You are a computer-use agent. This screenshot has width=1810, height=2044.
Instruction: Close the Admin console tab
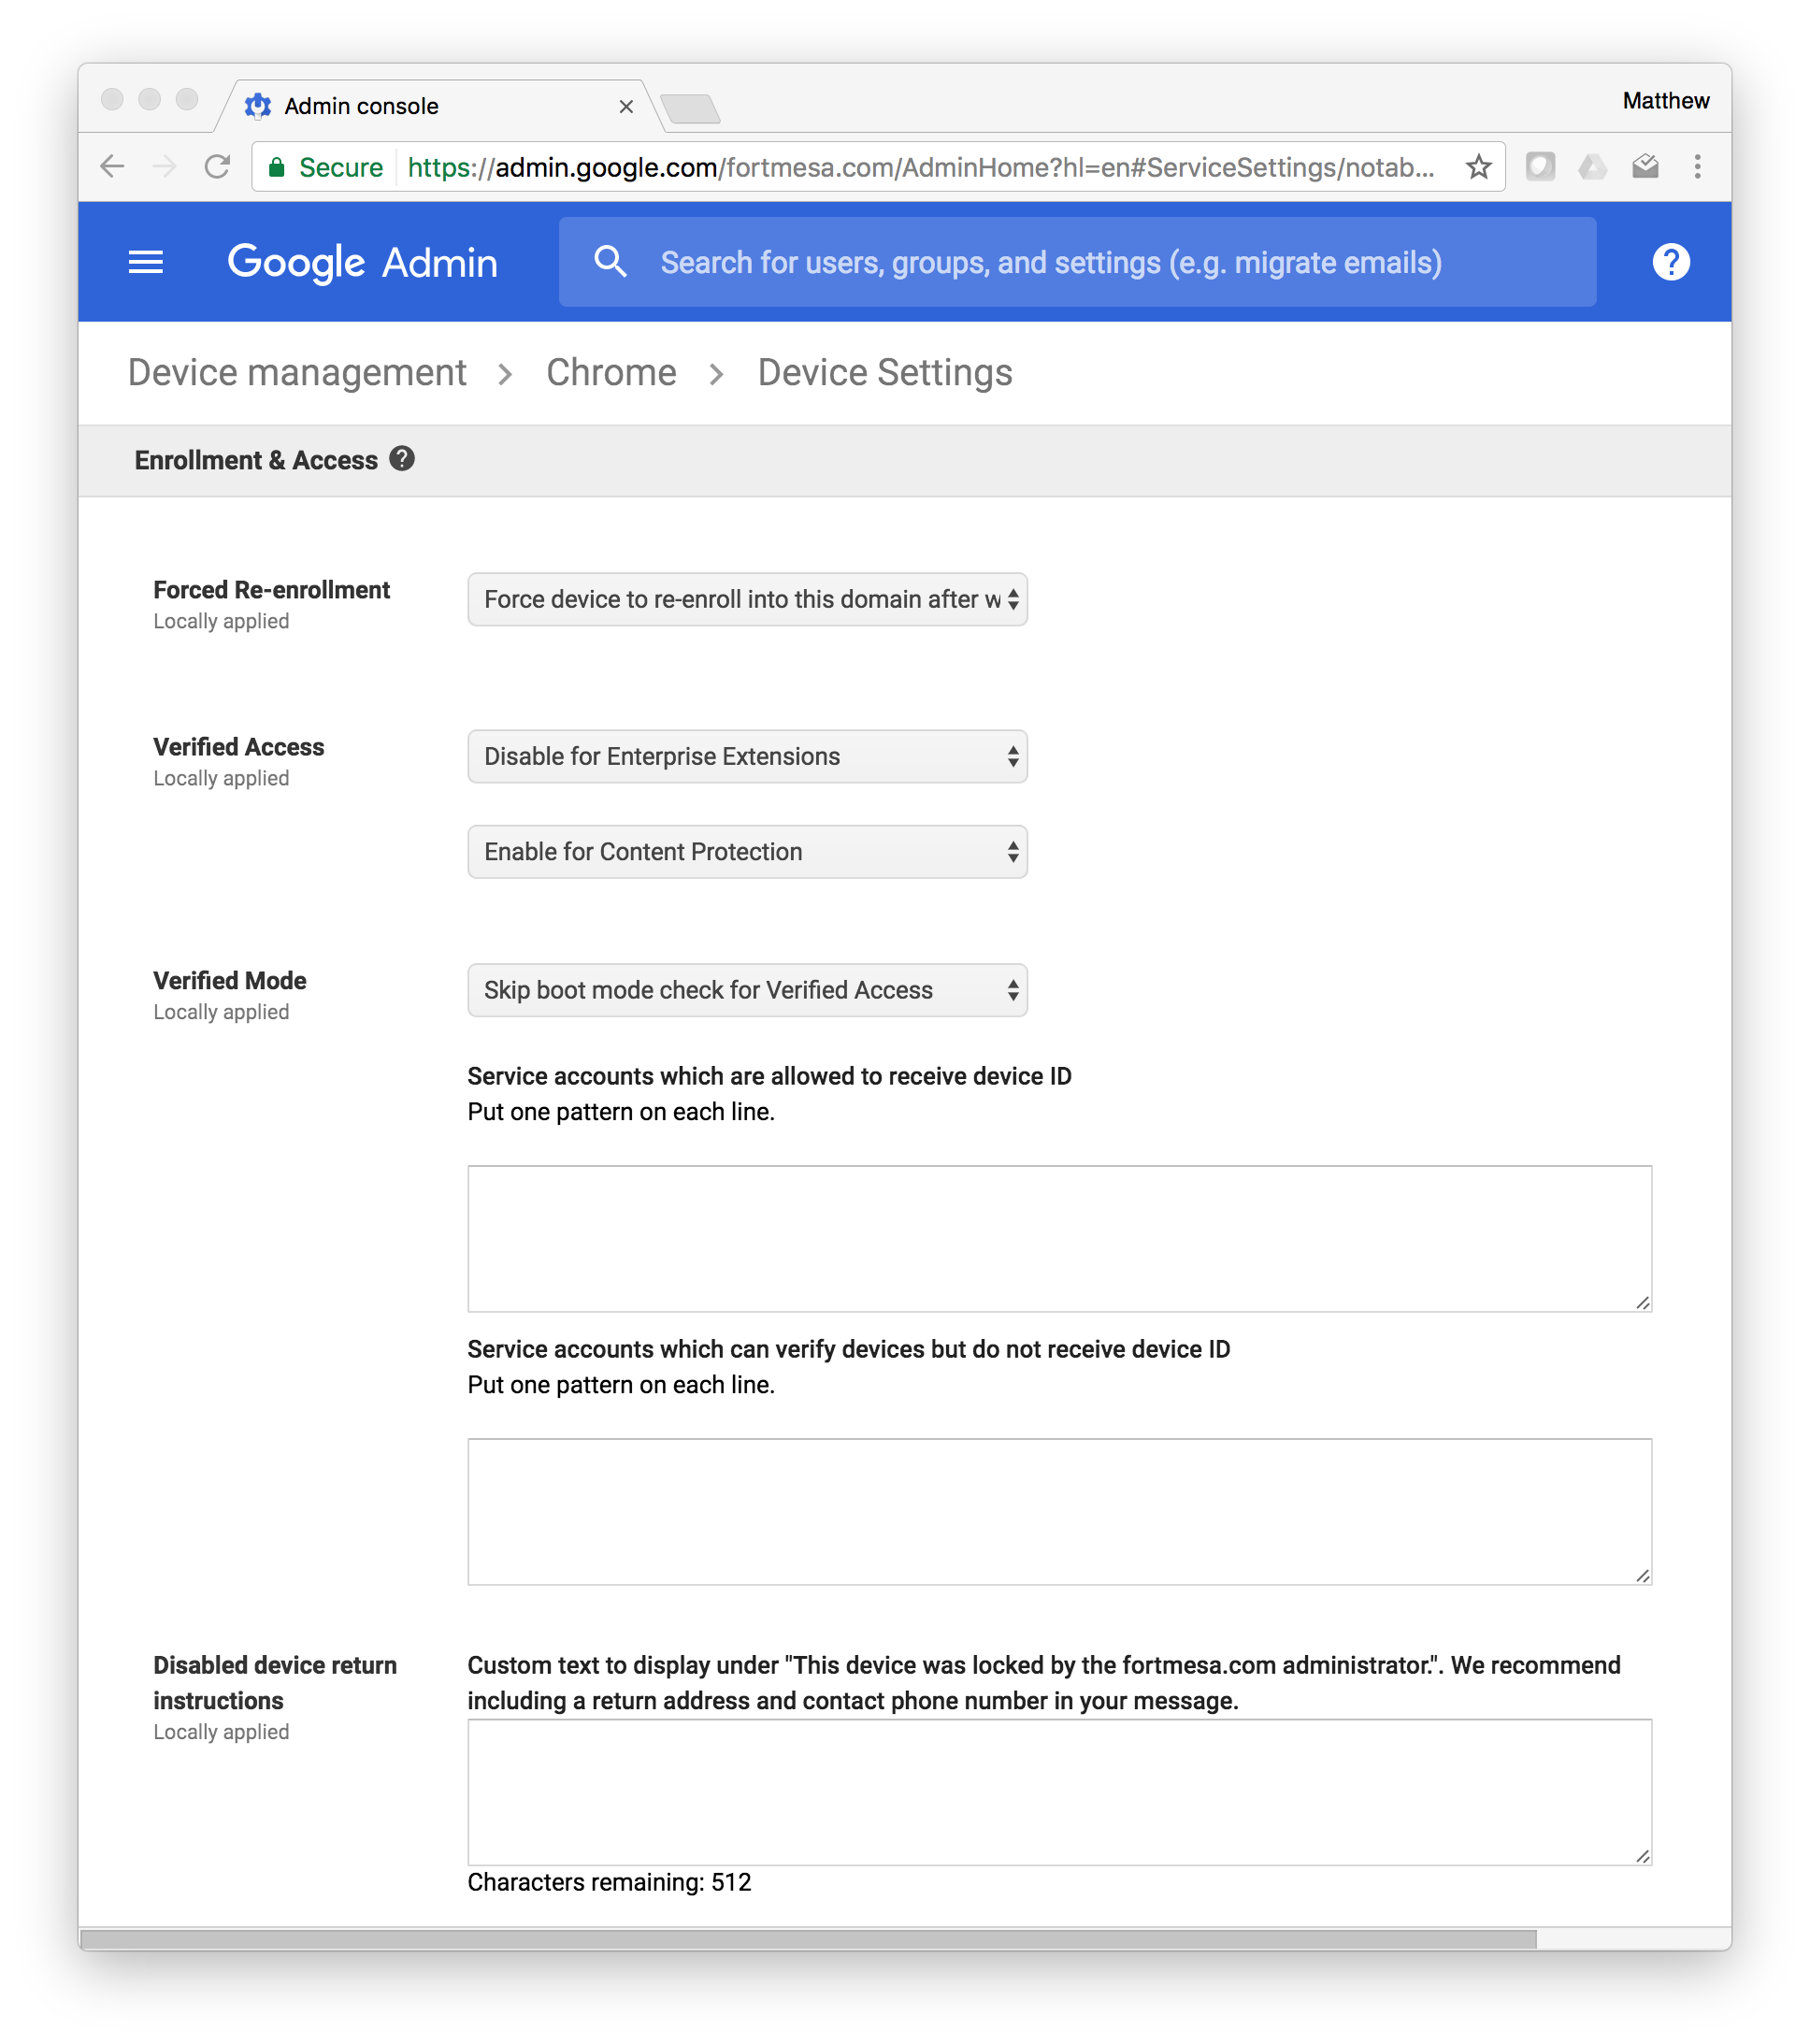click(626, 106)
